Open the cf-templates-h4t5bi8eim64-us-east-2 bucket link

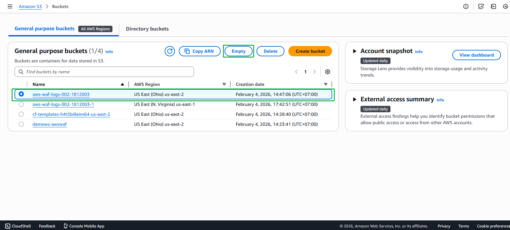(x=71, y=114)
